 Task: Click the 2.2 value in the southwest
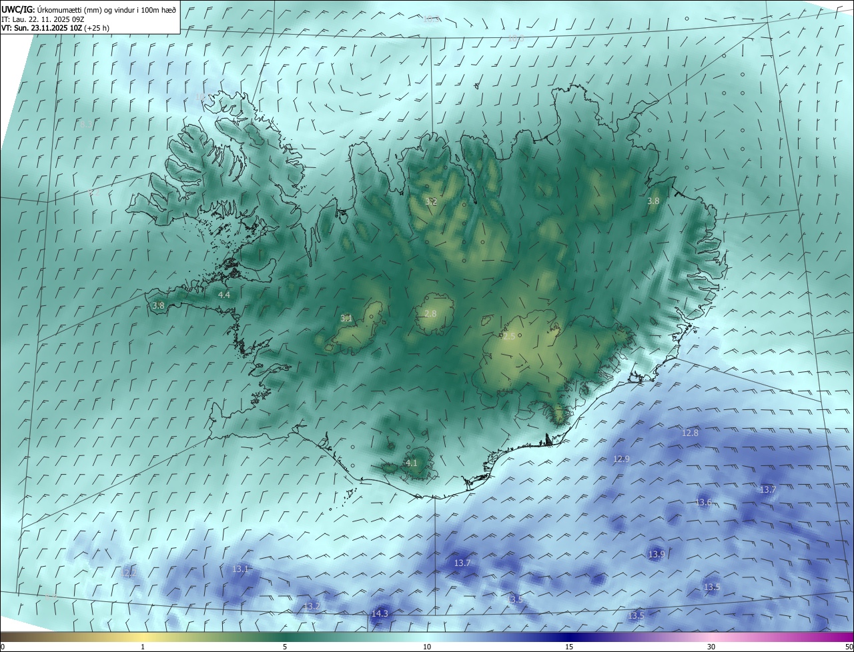point(130,572)
